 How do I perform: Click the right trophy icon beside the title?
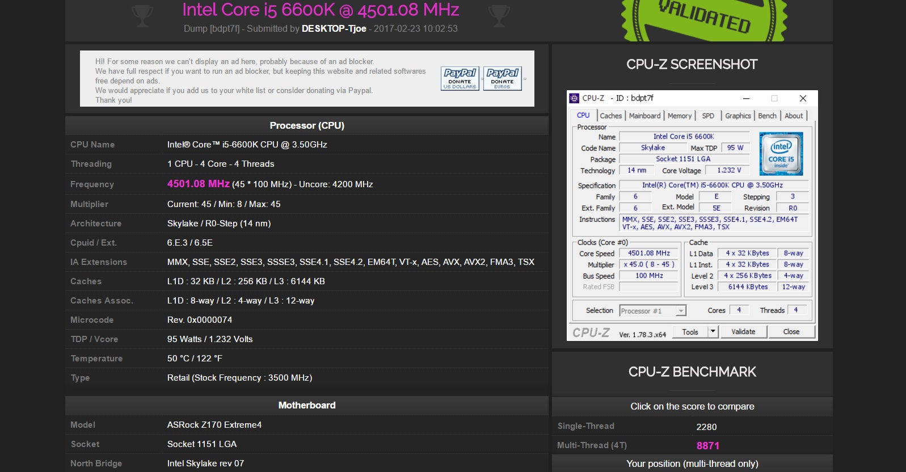(499, 16)
